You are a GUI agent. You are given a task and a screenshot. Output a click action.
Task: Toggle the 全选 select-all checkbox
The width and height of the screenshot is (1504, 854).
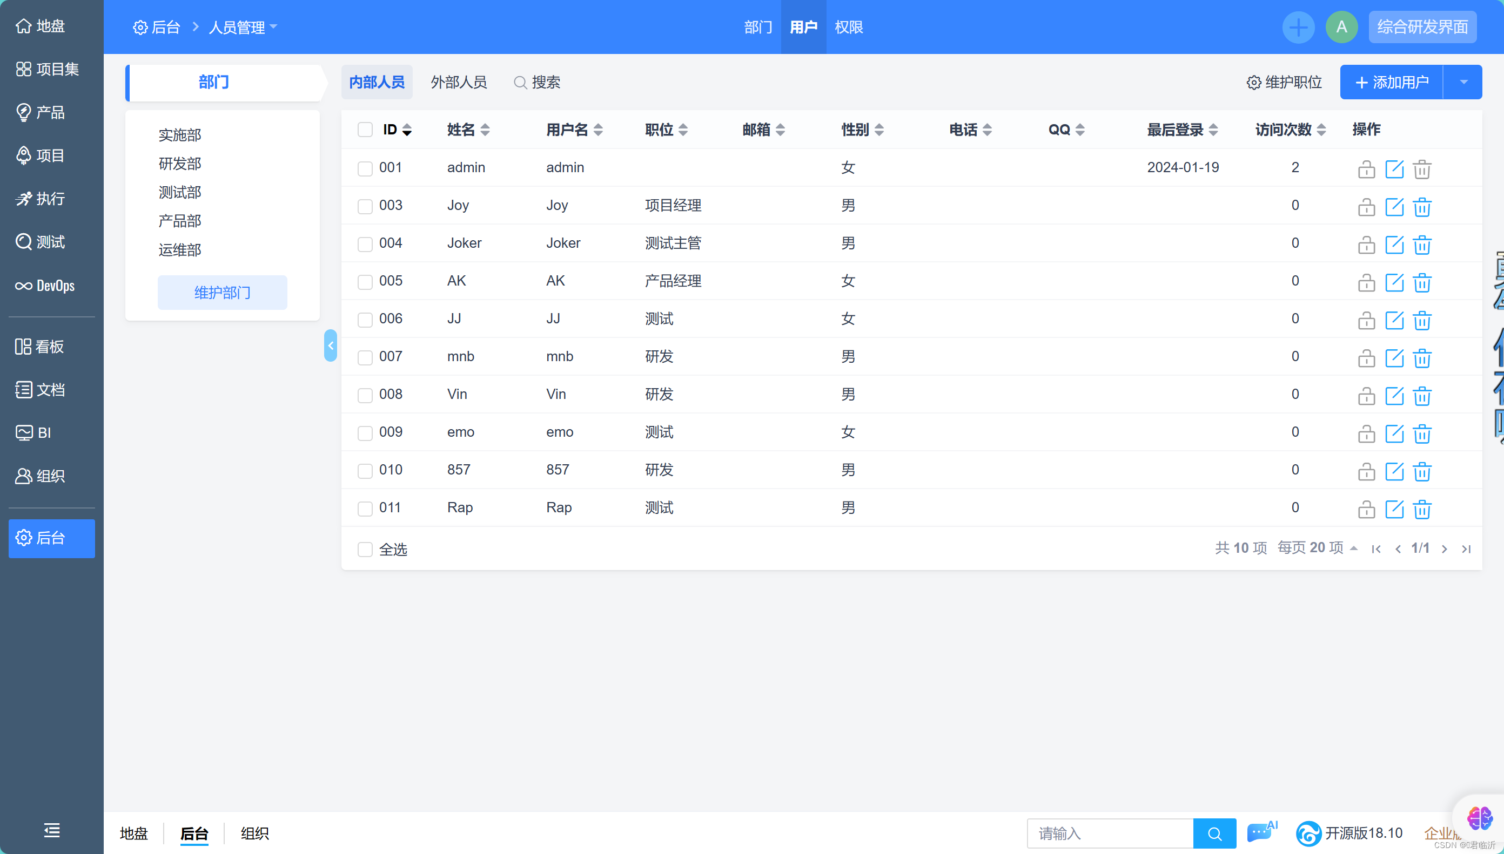click(x=365, y=550)
